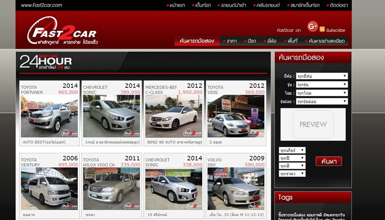Expand the ทุกปี year dropdown

(292, 158)
